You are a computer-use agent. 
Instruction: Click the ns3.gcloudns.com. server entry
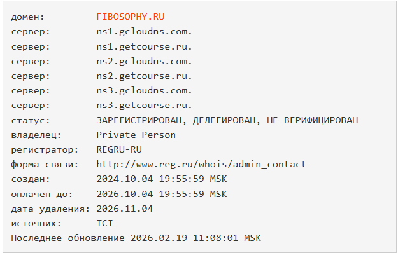coord(144,90)
